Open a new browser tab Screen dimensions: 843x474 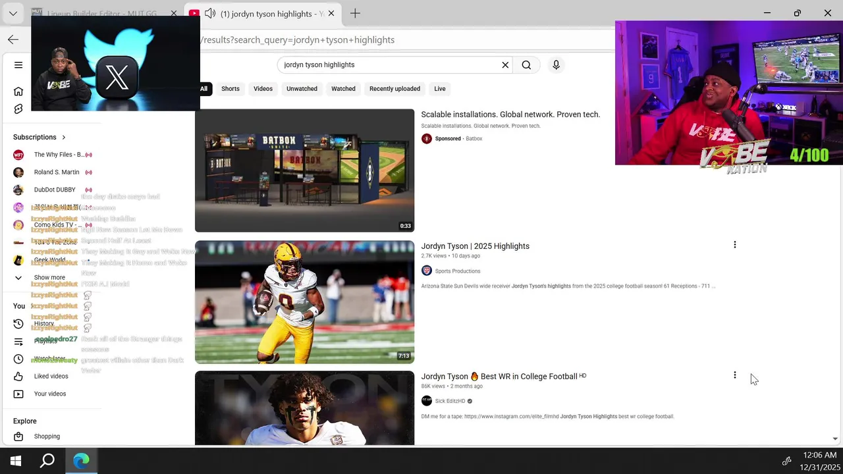[355, 13]
